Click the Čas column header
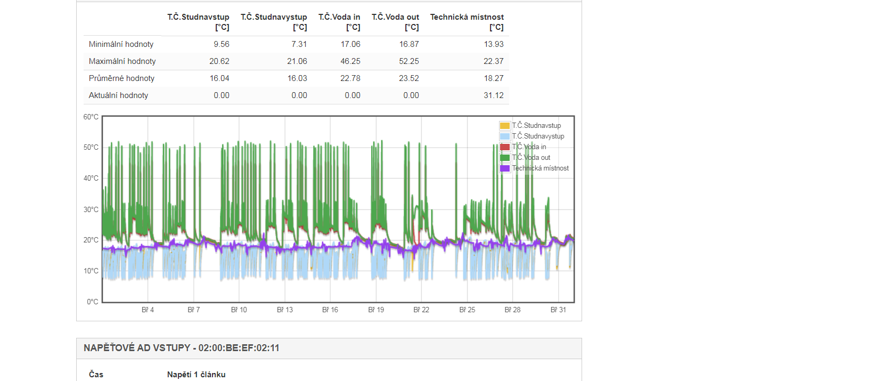This screenshot has width=875, height=381. point(96,375)
